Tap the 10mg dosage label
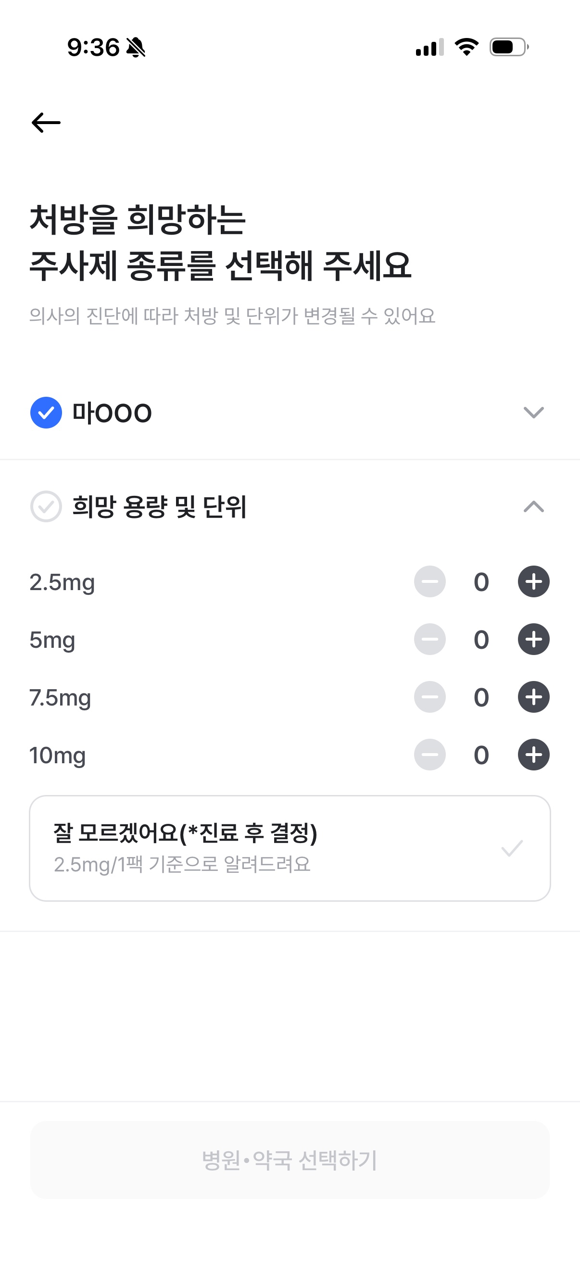Screen dimensions: 580x1261 point(58,756)
